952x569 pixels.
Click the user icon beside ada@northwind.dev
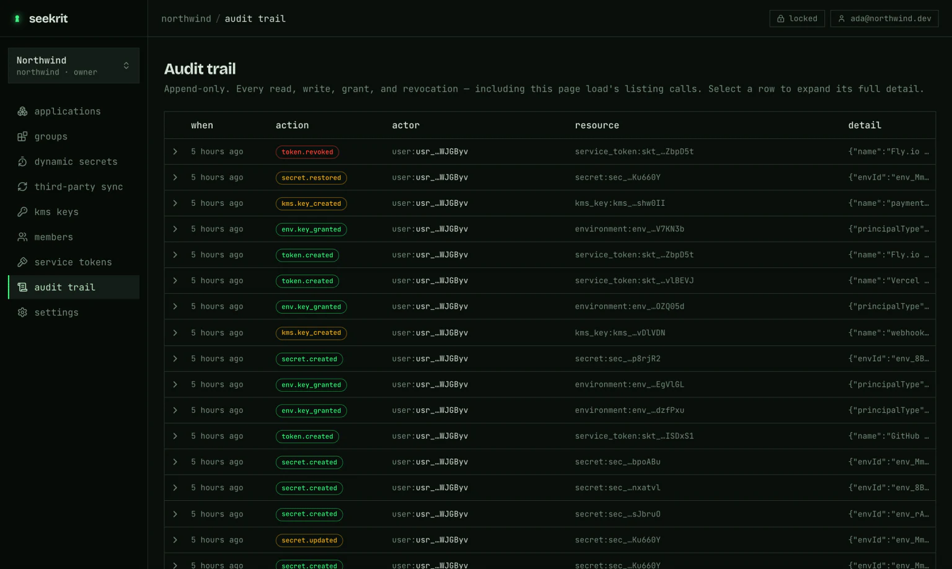pyautogui.click(x=842, y=19)
